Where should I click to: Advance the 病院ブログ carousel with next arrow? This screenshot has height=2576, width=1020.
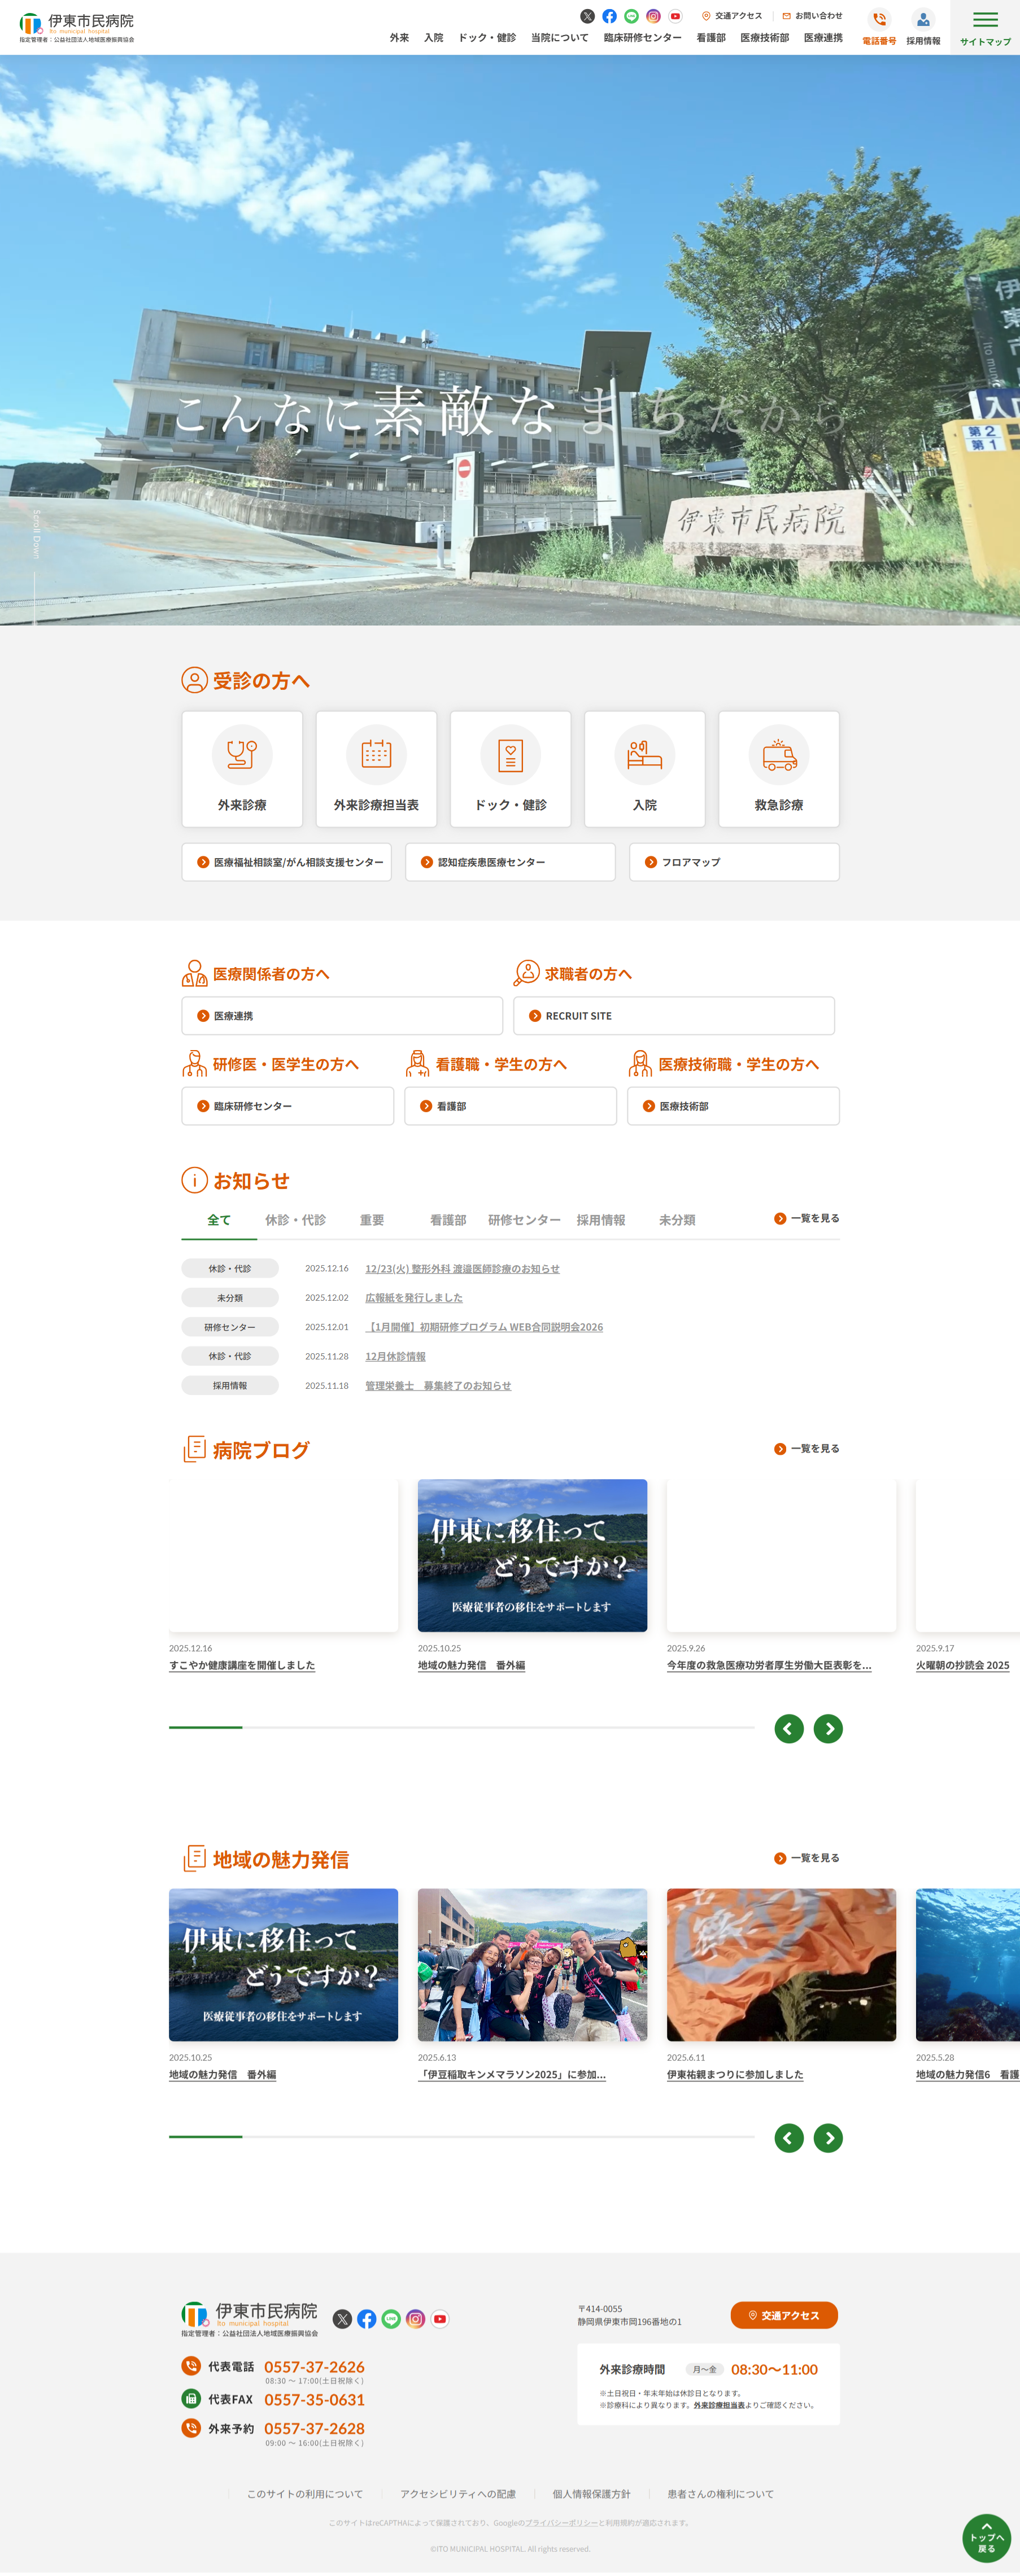(x=827, y=1729)
